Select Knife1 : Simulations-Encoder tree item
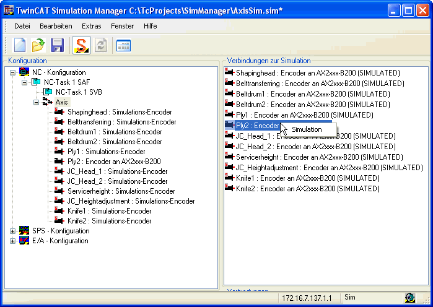The image size is (433, 307). click(110, 211)
